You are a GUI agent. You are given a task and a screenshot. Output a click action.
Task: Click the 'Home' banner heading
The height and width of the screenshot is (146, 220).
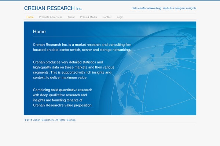(39, 32)
